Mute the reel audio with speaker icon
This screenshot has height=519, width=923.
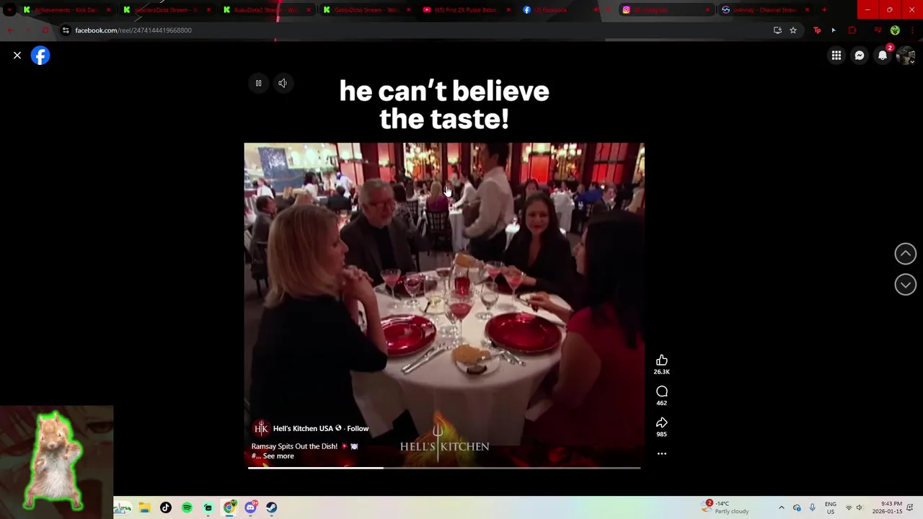click(x=283, y=84)
